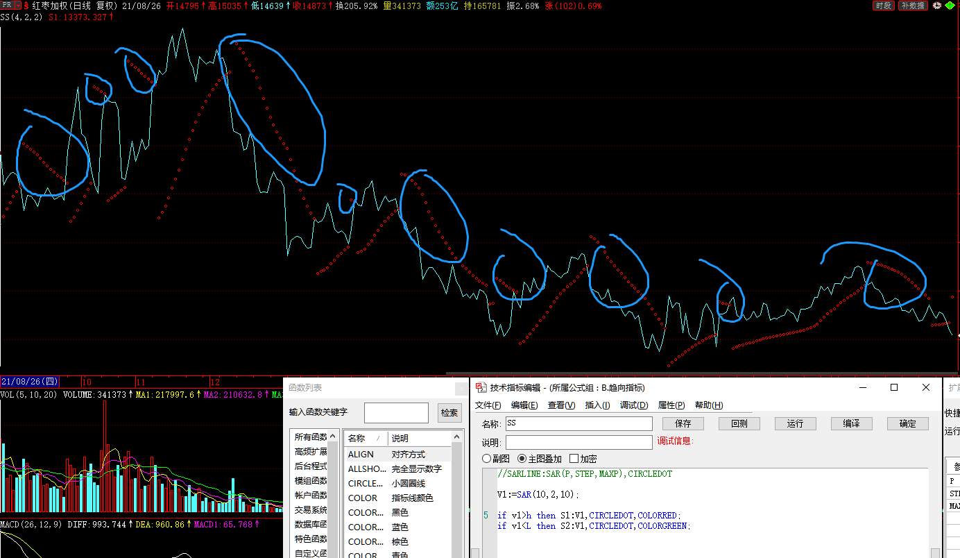Open the 插入(I) menu
This screenshot has width=960, height=558.
pos(597,405)
